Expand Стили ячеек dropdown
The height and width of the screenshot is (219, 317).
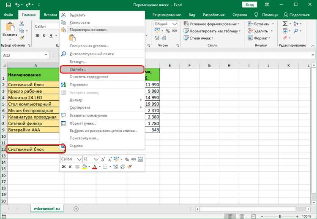coord(213,38)
